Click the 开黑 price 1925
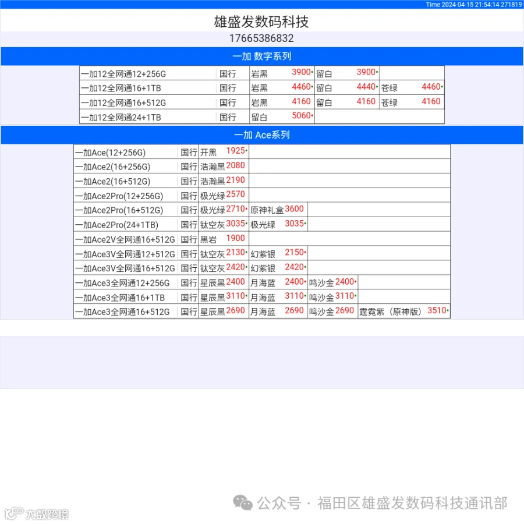Image resolution: width=524 pixels, height=524 pixels. (236, 151)
